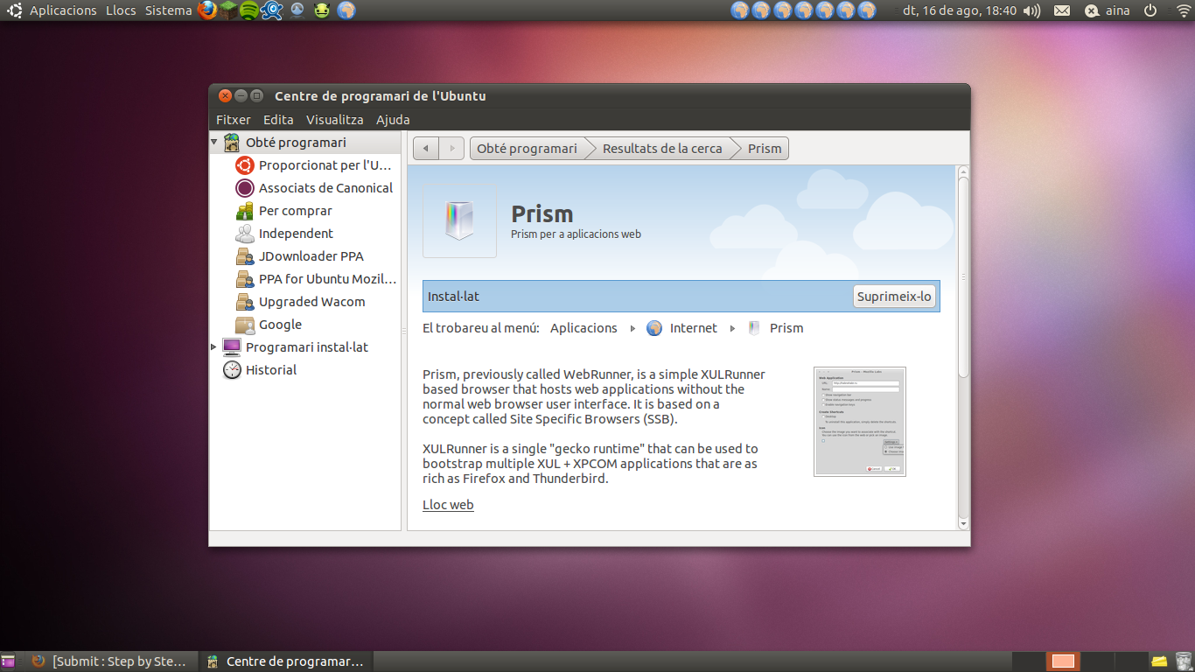Click the Ubuntu logo in top panel
The width and height of the screenshot is (1195, 672).
click(x=15, y=10)
